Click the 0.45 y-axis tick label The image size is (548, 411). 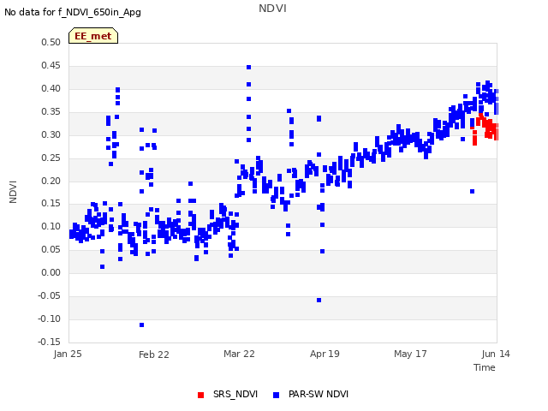[51, 65]
